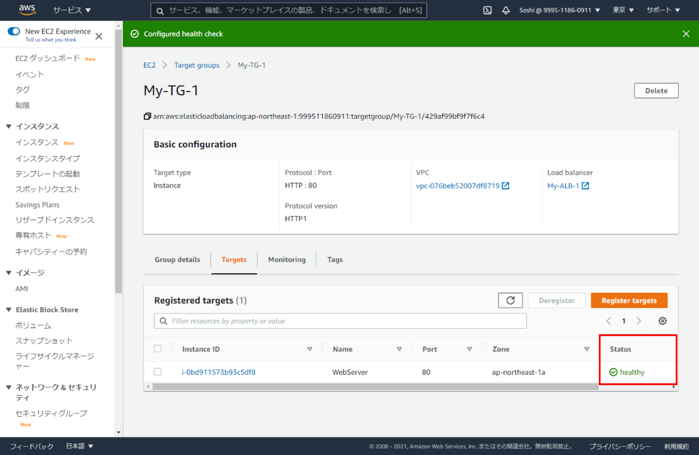Open the CloudShell terminal icon

point(488,10)
